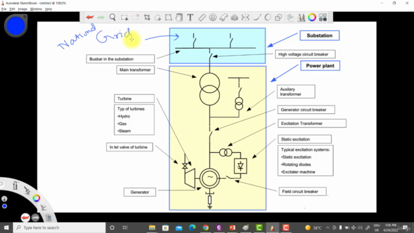
Task: Open the Window menu
Action: click(36, 9)
